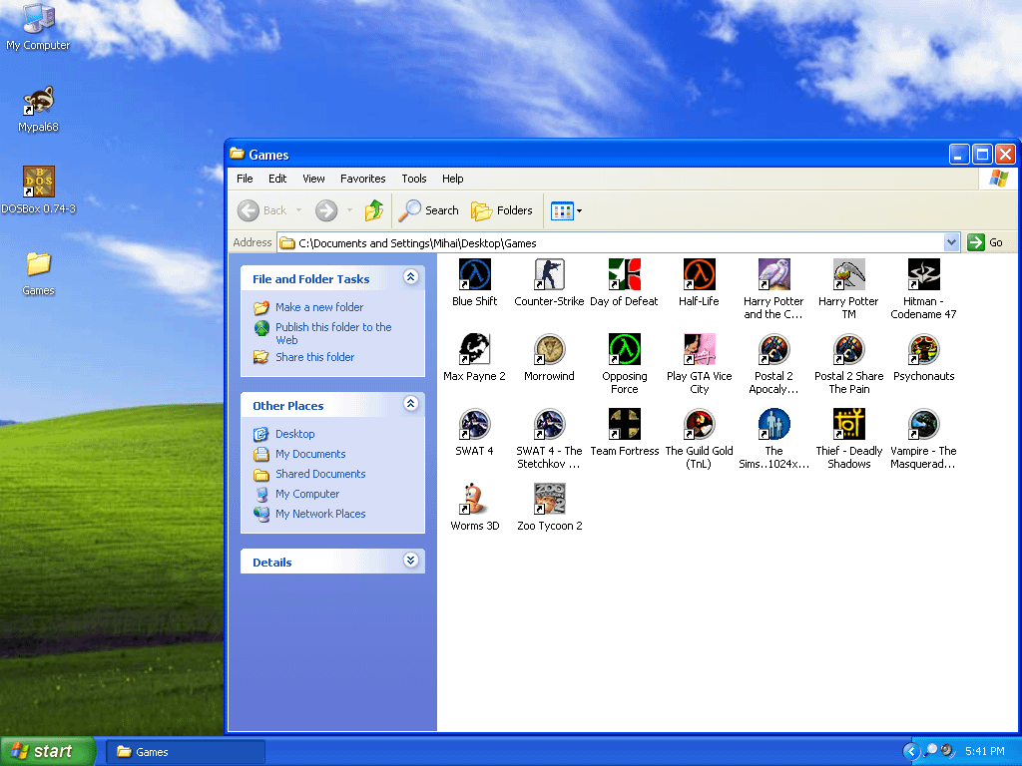Collapse the Other Places panel

(x=410, y=405)
